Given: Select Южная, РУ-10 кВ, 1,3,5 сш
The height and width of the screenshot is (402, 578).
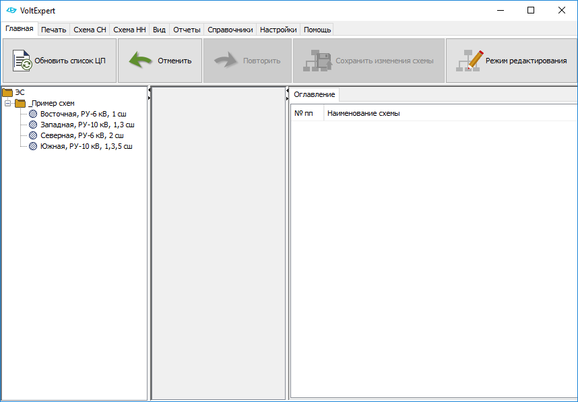Looking at the screenshot, I should (86, 146).
